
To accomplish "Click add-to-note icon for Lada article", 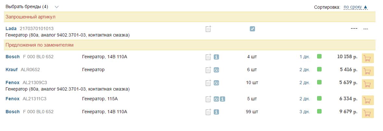I will [x=208, y=29].
